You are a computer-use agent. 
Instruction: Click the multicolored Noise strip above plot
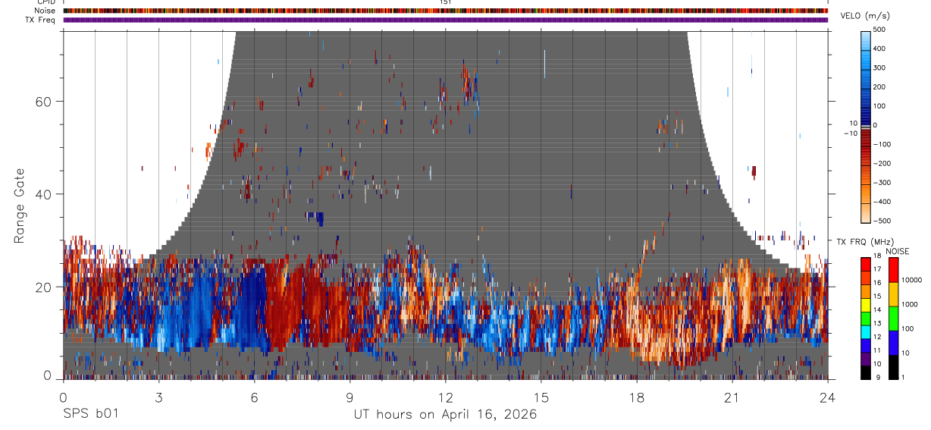445,11
